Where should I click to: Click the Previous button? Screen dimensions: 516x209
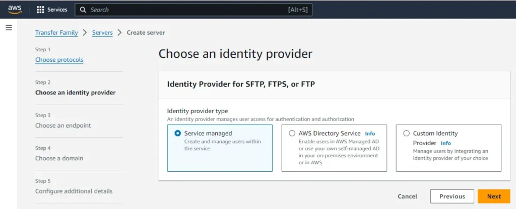click(451, 196)
